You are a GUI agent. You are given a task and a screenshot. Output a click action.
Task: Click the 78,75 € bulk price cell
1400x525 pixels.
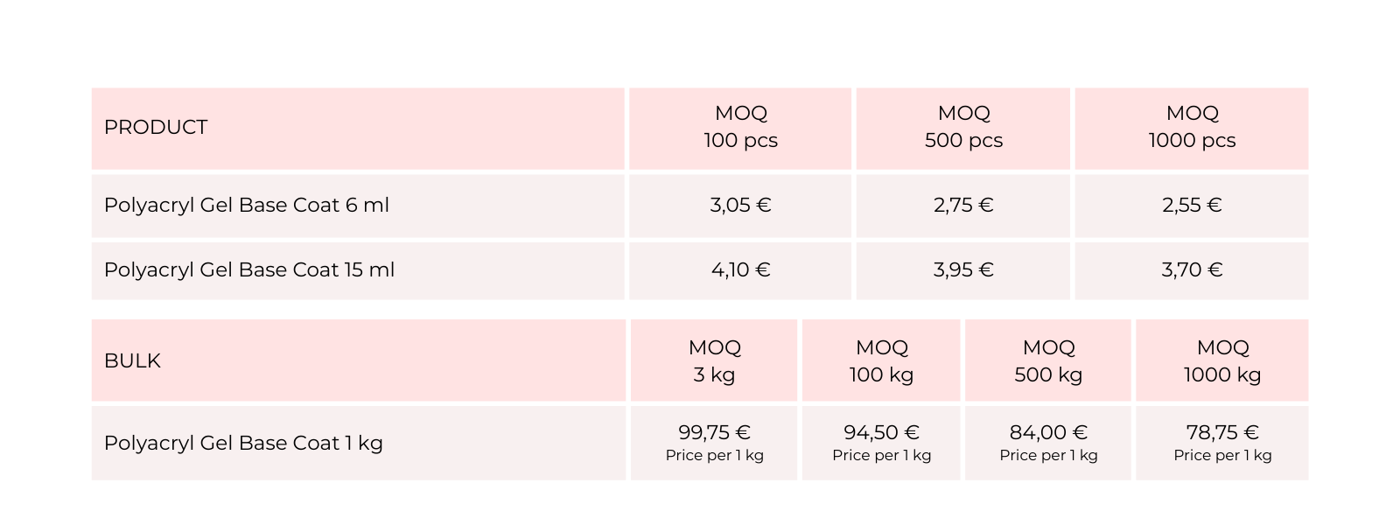pos(1222,443)
